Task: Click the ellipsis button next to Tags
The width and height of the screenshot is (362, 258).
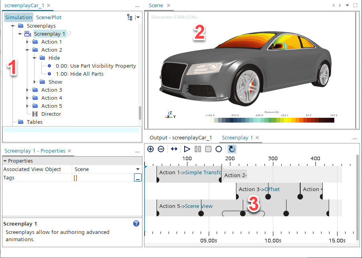Action: [138, 178]
